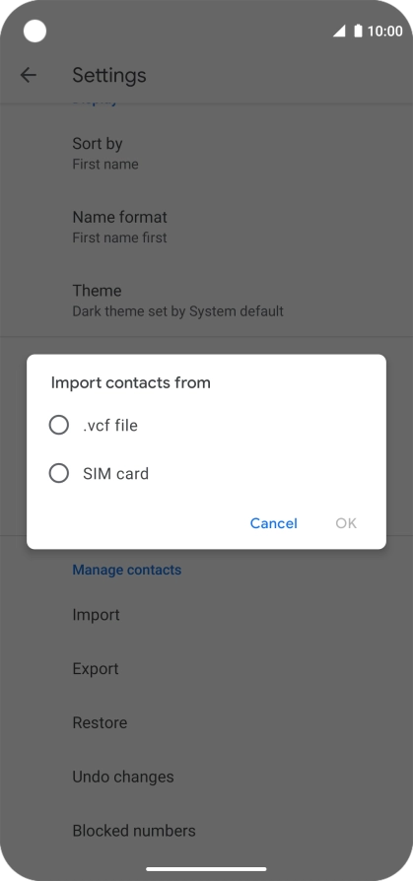
Task: Tap the clock showing 10:00
Action: coord(384,31)
